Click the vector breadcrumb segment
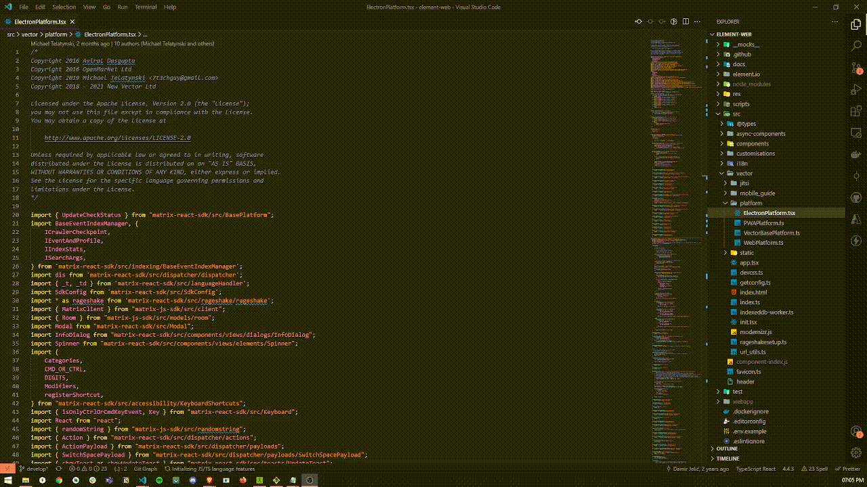The width and height of the screenshot is (867, 487). pyautogui.click(x=30, y=34)
